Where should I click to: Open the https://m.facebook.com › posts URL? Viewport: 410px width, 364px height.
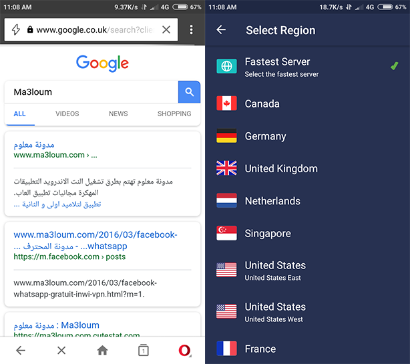coord(69,256)
